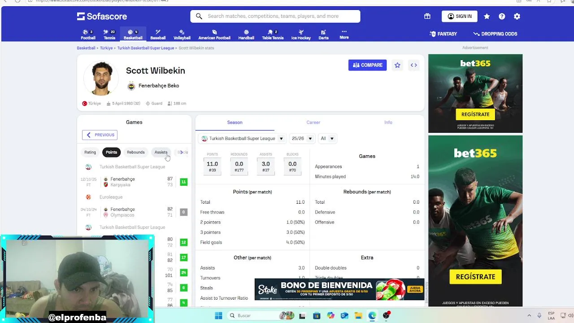The width and height of the screenshot is (574, 323).
Task: Open the DROPPING ODDS menu item
Action: coord(495,34)
